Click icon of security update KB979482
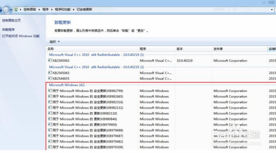 click(x=50, y=141)
